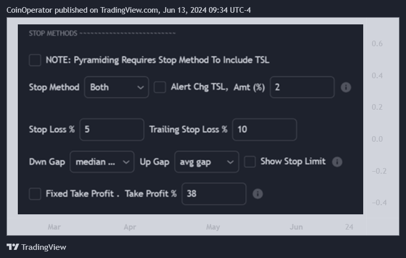The height and width of the screenshot is (258, 406).
Task: Click info icon next to Show Stop Limit
Action: [337, 162]
